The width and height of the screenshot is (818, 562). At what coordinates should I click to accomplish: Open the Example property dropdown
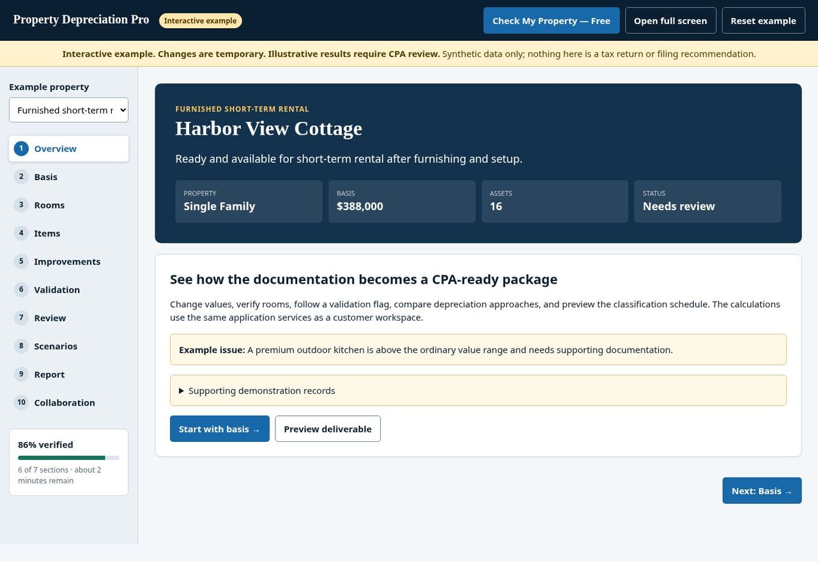(68, 110)
